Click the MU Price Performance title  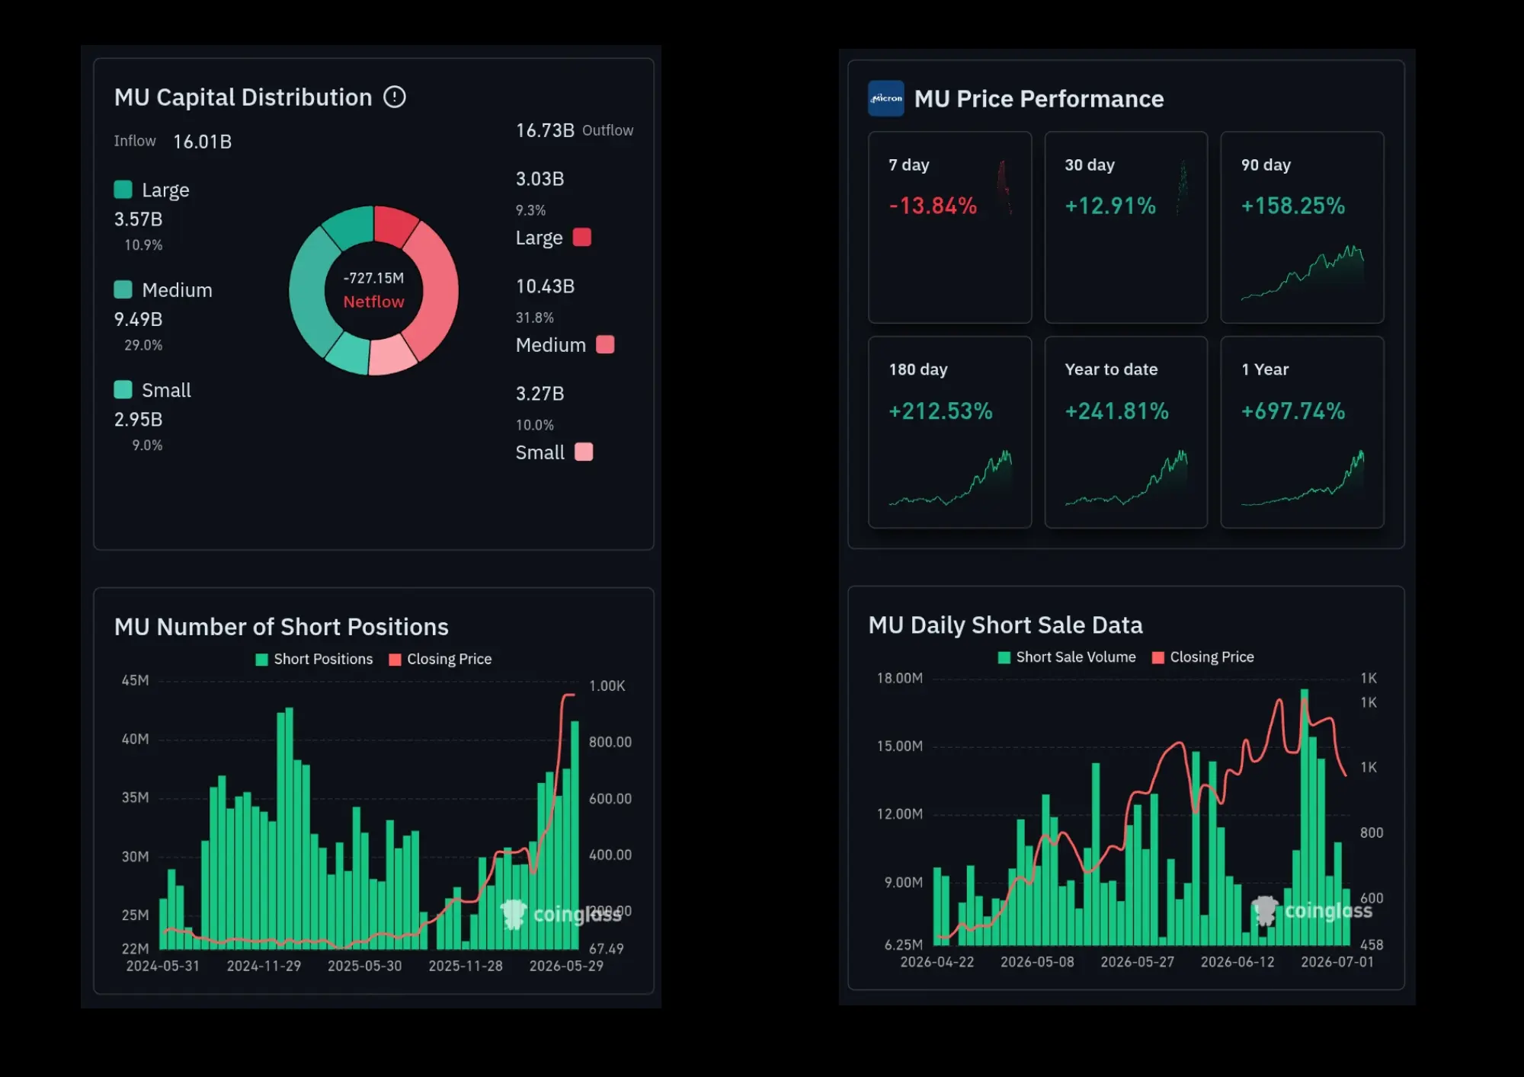(x=1039, y=99)
